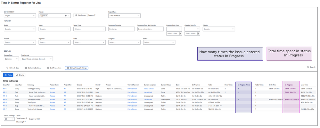Click the Lead Time column header

coord(304,85)
